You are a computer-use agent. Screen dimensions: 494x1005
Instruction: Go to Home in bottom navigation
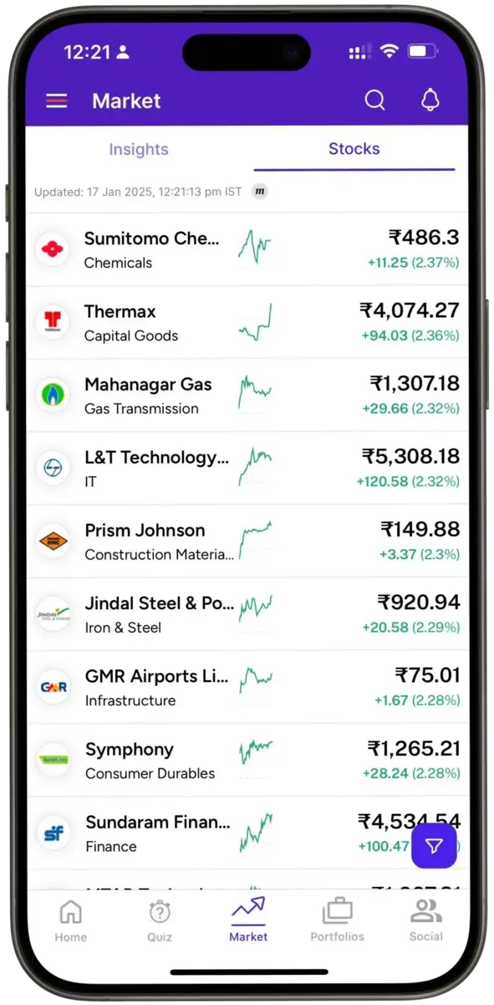pos(71,920)
